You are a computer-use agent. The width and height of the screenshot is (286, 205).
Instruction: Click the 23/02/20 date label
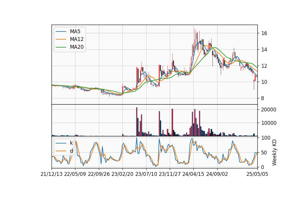click(x=122, y=174)
